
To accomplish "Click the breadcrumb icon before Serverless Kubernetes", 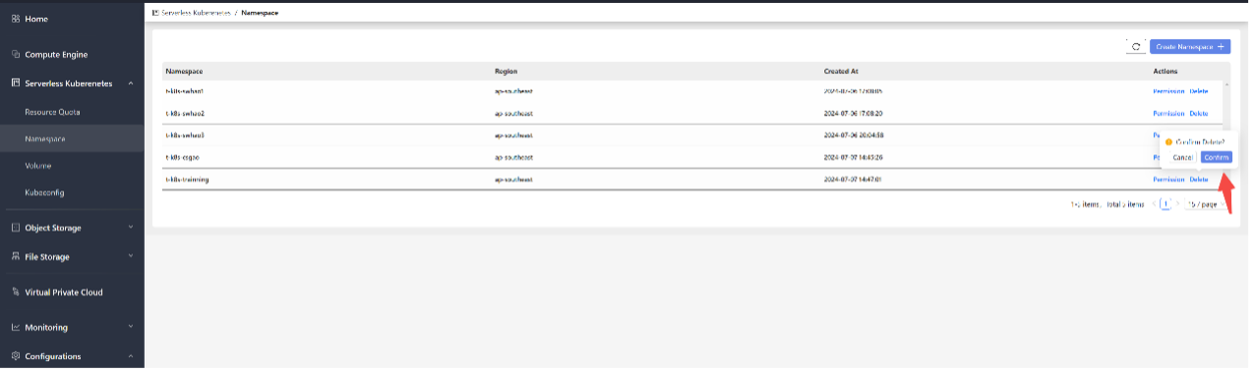I will click(x=155, y=13).
